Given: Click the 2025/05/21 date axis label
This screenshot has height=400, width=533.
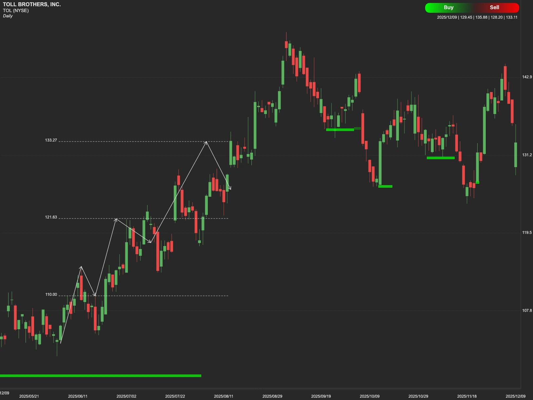Looking at the screenshot, I should [29, 396].
